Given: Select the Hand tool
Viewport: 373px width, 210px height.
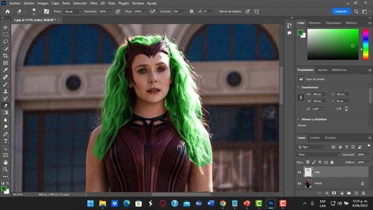Looking at the screenshot, I should point(5,162).
